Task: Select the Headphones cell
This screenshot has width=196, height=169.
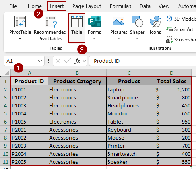Action: [x=129, y=105]
